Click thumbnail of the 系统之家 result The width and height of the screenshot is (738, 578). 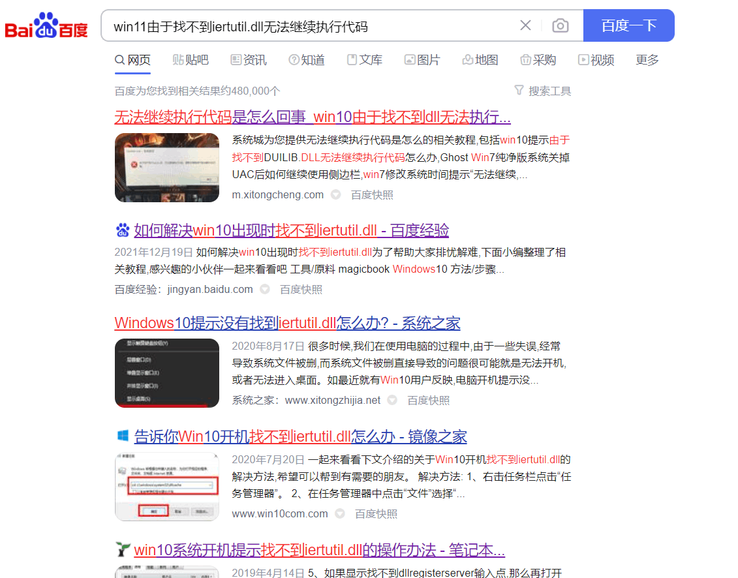click(x=167, y=373)
